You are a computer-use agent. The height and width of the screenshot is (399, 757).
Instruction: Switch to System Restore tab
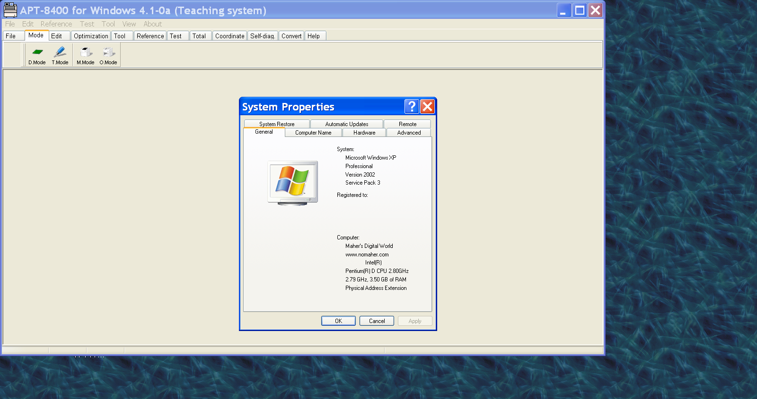[x=277, y=124]
